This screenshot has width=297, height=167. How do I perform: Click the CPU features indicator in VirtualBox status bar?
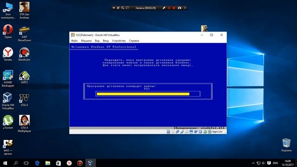point(200,132)
